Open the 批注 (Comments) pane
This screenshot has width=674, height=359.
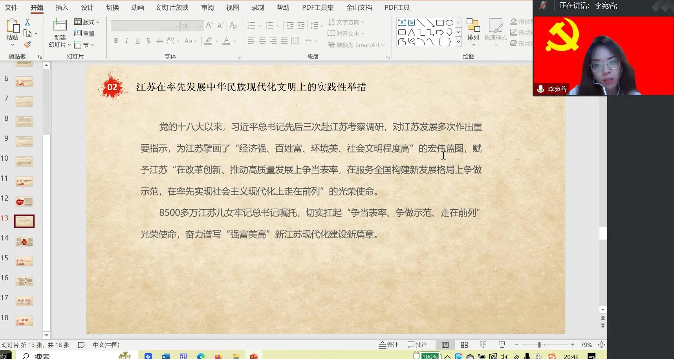[x=417, y=344]
